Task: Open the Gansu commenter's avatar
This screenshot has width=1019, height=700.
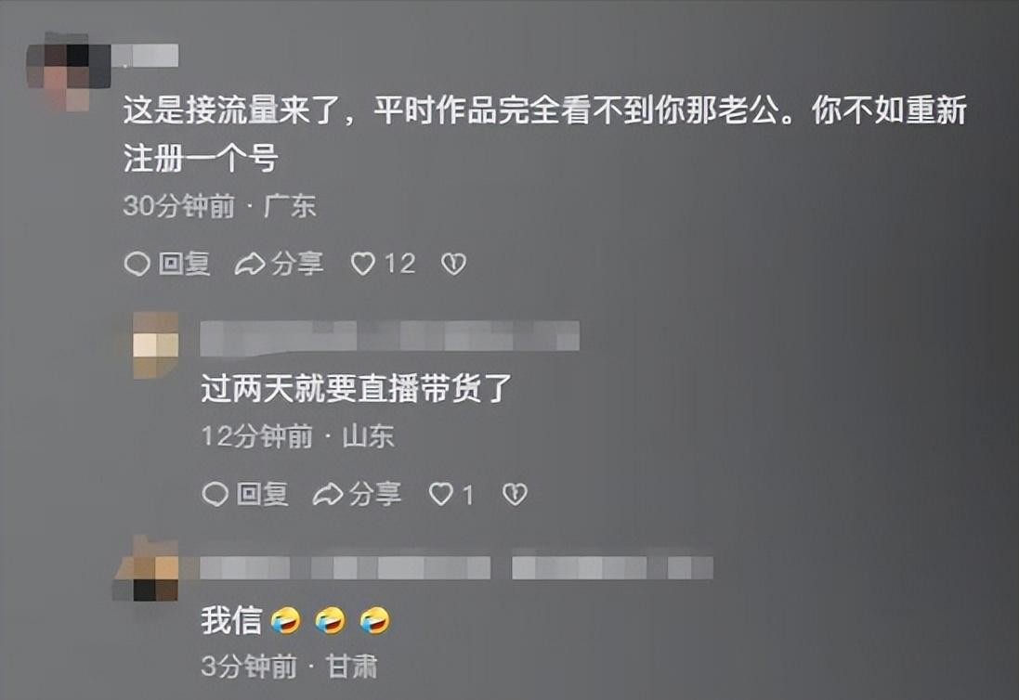Action: [147, 569]
